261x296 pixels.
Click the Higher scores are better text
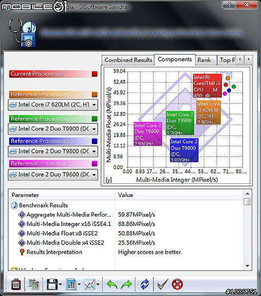pos(150,252)
